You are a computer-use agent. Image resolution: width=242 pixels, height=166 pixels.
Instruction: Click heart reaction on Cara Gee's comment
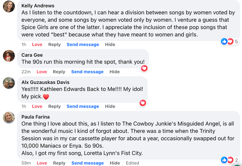(144, 68)
